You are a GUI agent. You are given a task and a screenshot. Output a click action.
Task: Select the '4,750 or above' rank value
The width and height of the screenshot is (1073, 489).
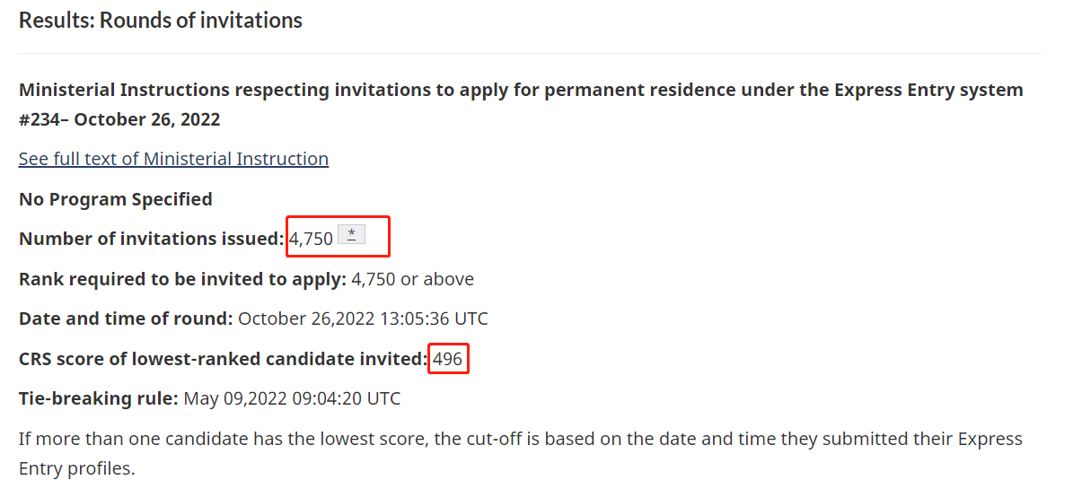[x=413, y=279]
